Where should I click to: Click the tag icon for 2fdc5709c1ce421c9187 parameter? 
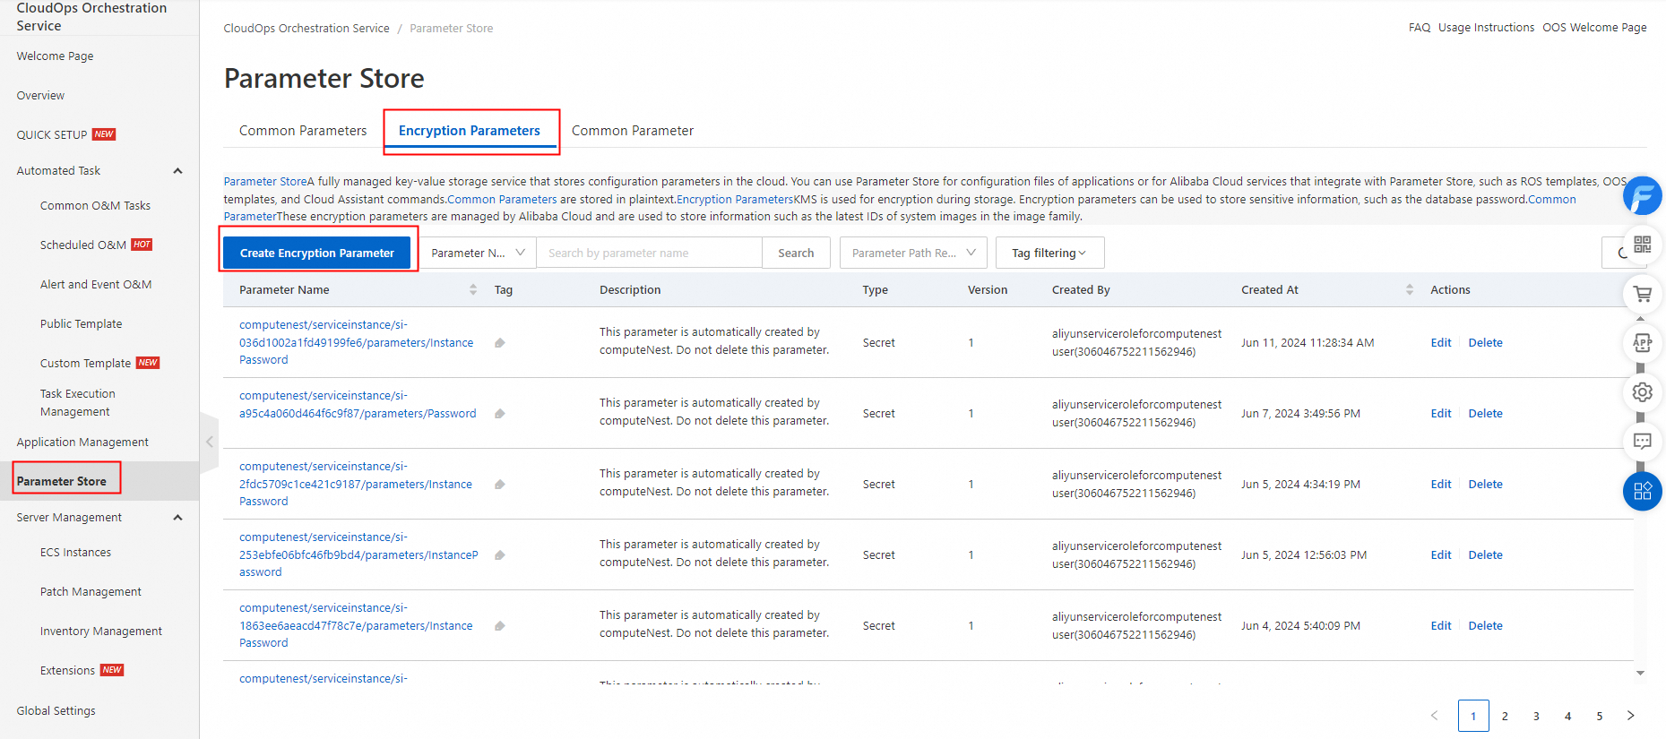(x=500, y=485)
